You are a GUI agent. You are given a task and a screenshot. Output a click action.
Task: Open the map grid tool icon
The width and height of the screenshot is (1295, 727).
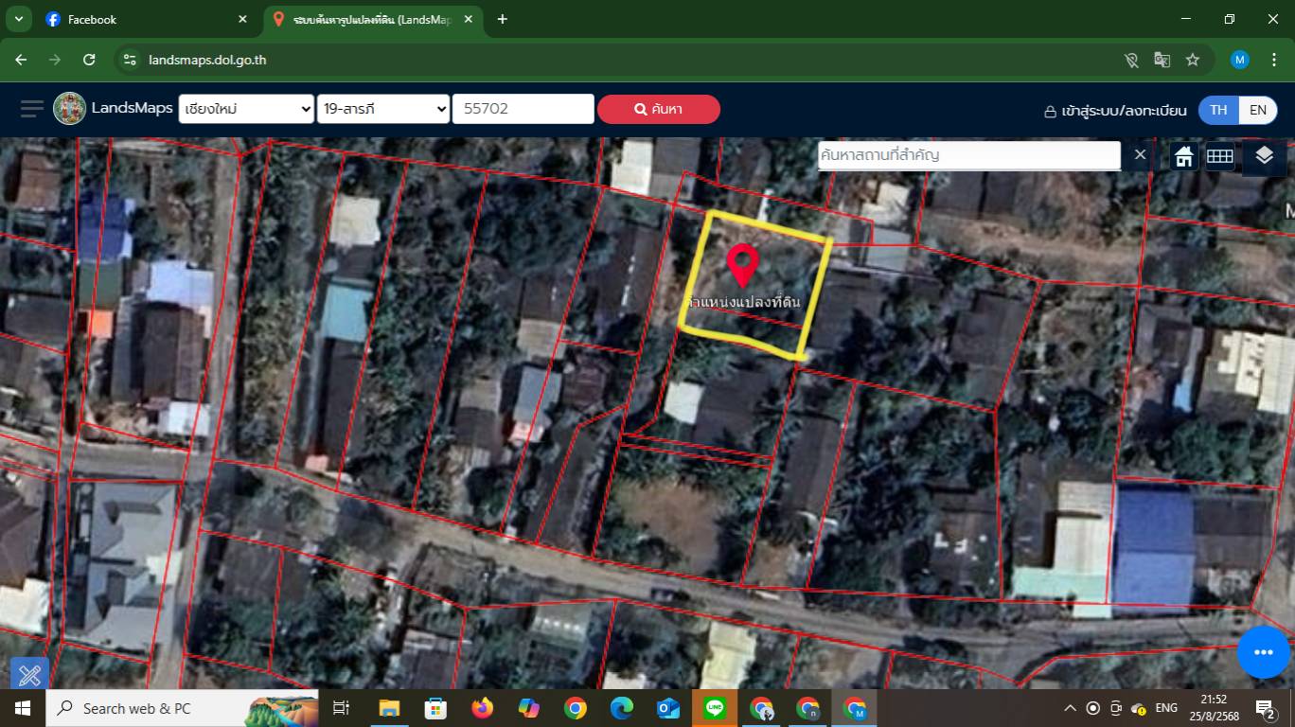(x=1219, y=156)
